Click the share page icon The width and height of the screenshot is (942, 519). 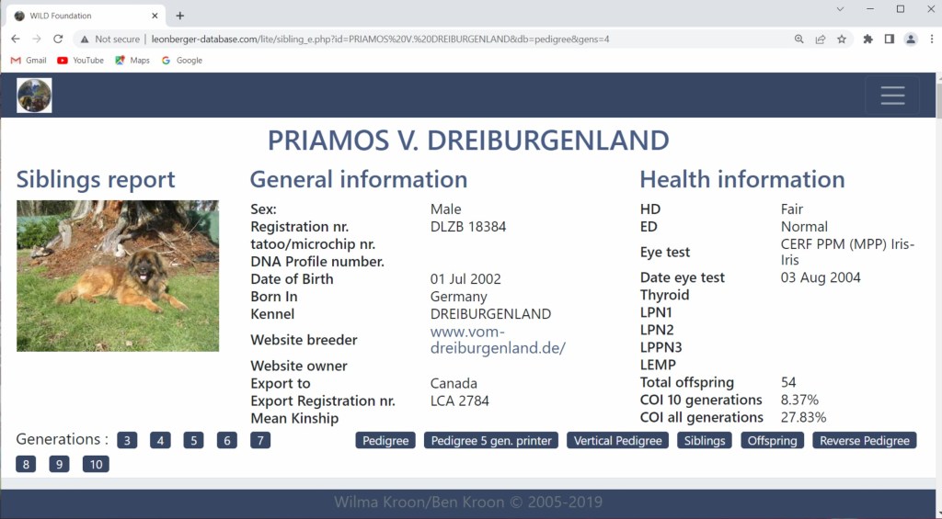pos(820,39)
